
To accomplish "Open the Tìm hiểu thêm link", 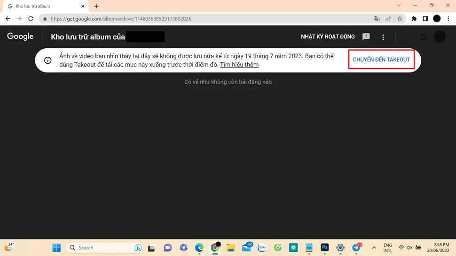I will click(239, 65).
